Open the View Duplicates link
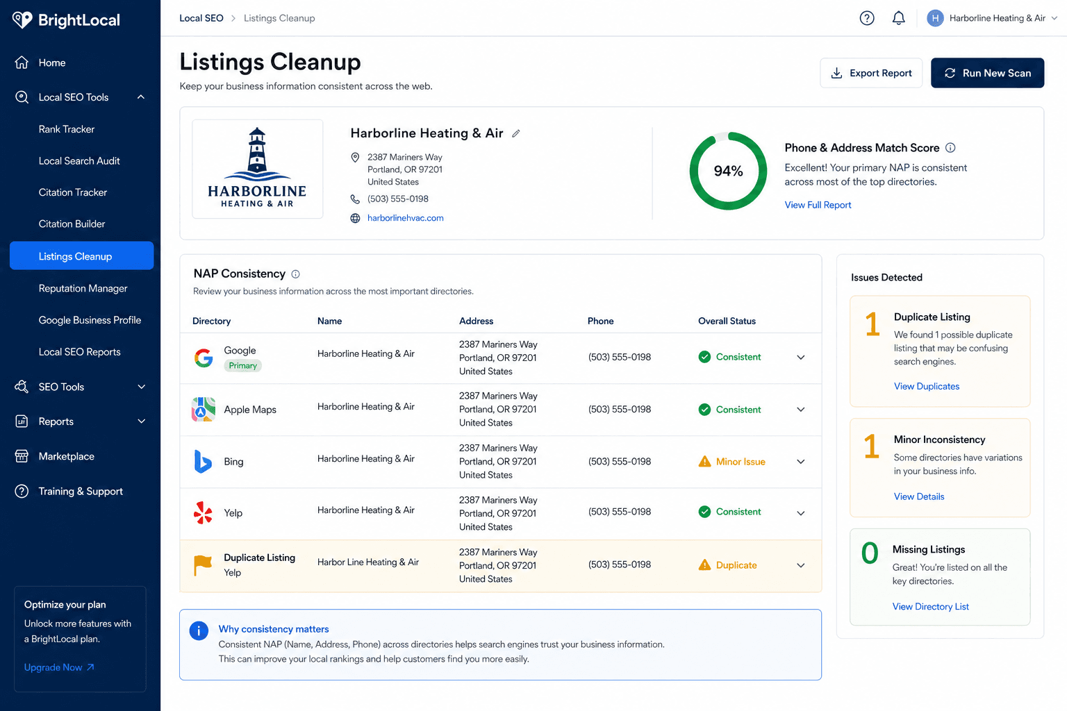 click(927, 386)
